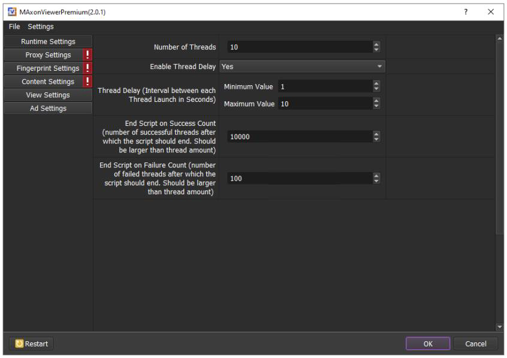Decrease the Maximum Value thread delay
Viewport: 507px width, 358px height.
376,107
